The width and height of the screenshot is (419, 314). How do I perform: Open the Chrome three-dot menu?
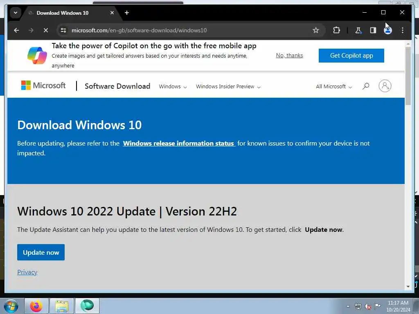(403, 30)
